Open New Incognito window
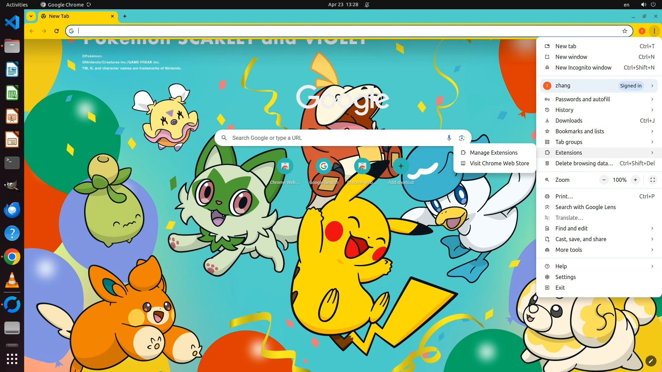Viewport: 662px width, 372px height. point(583,68)
